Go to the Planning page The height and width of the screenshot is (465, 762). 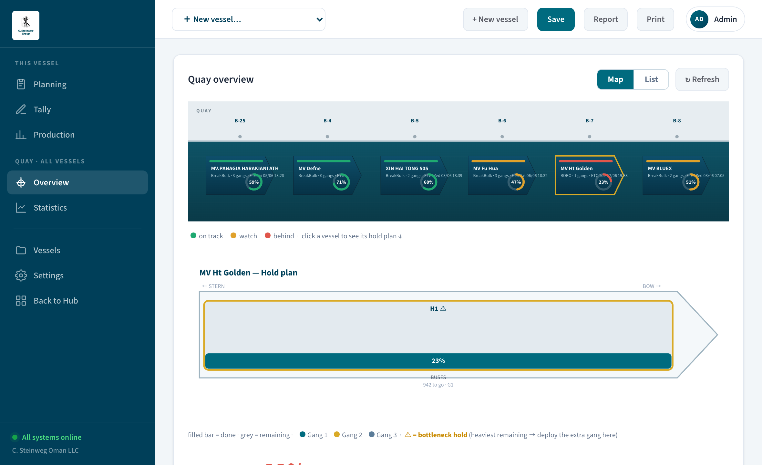[77, 84]
